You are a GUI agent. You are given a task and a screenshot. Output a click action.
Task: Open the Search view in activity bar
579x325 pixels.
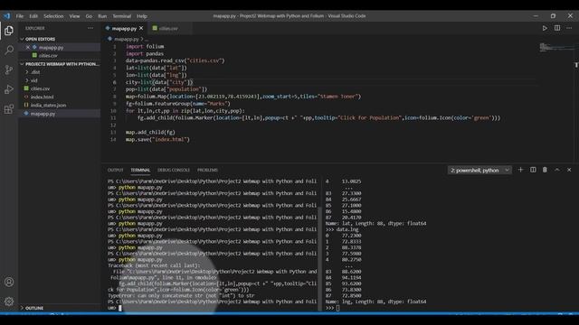[x=9, y=51]
